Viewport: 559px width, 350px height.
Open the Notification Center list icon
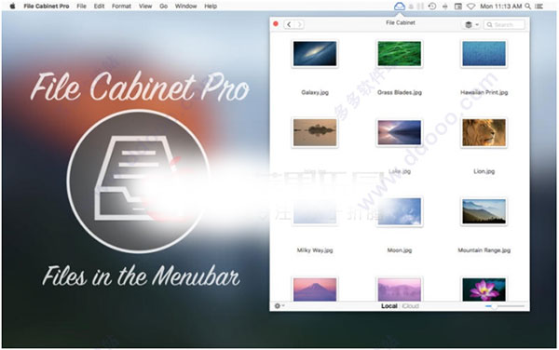pos(539,7)
